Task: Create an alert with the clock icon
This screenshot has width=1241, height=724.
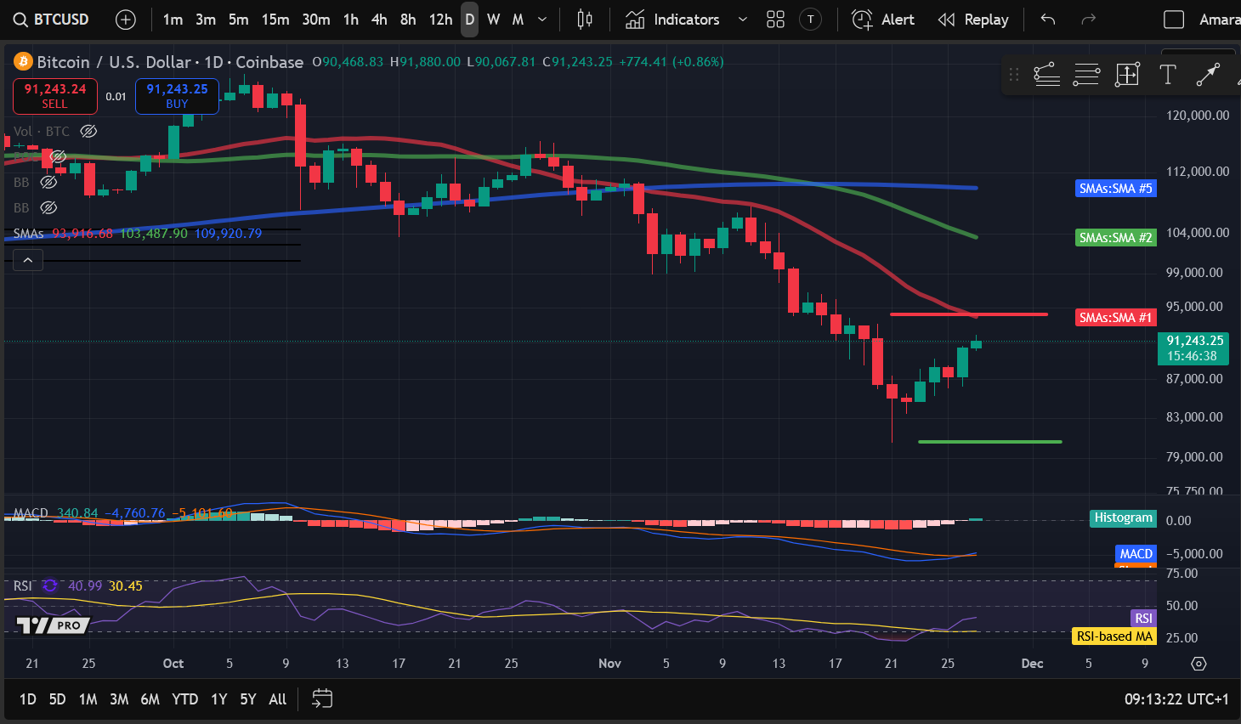Action: tap(861, 19)
